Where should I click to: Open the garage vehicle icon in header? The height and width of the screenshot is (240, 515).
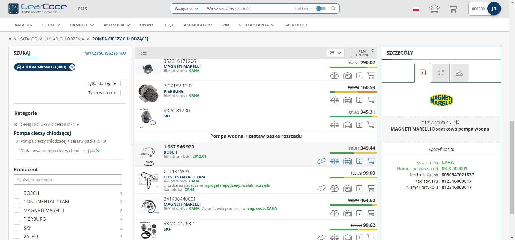pyautogui.click(x=434, y=9)
